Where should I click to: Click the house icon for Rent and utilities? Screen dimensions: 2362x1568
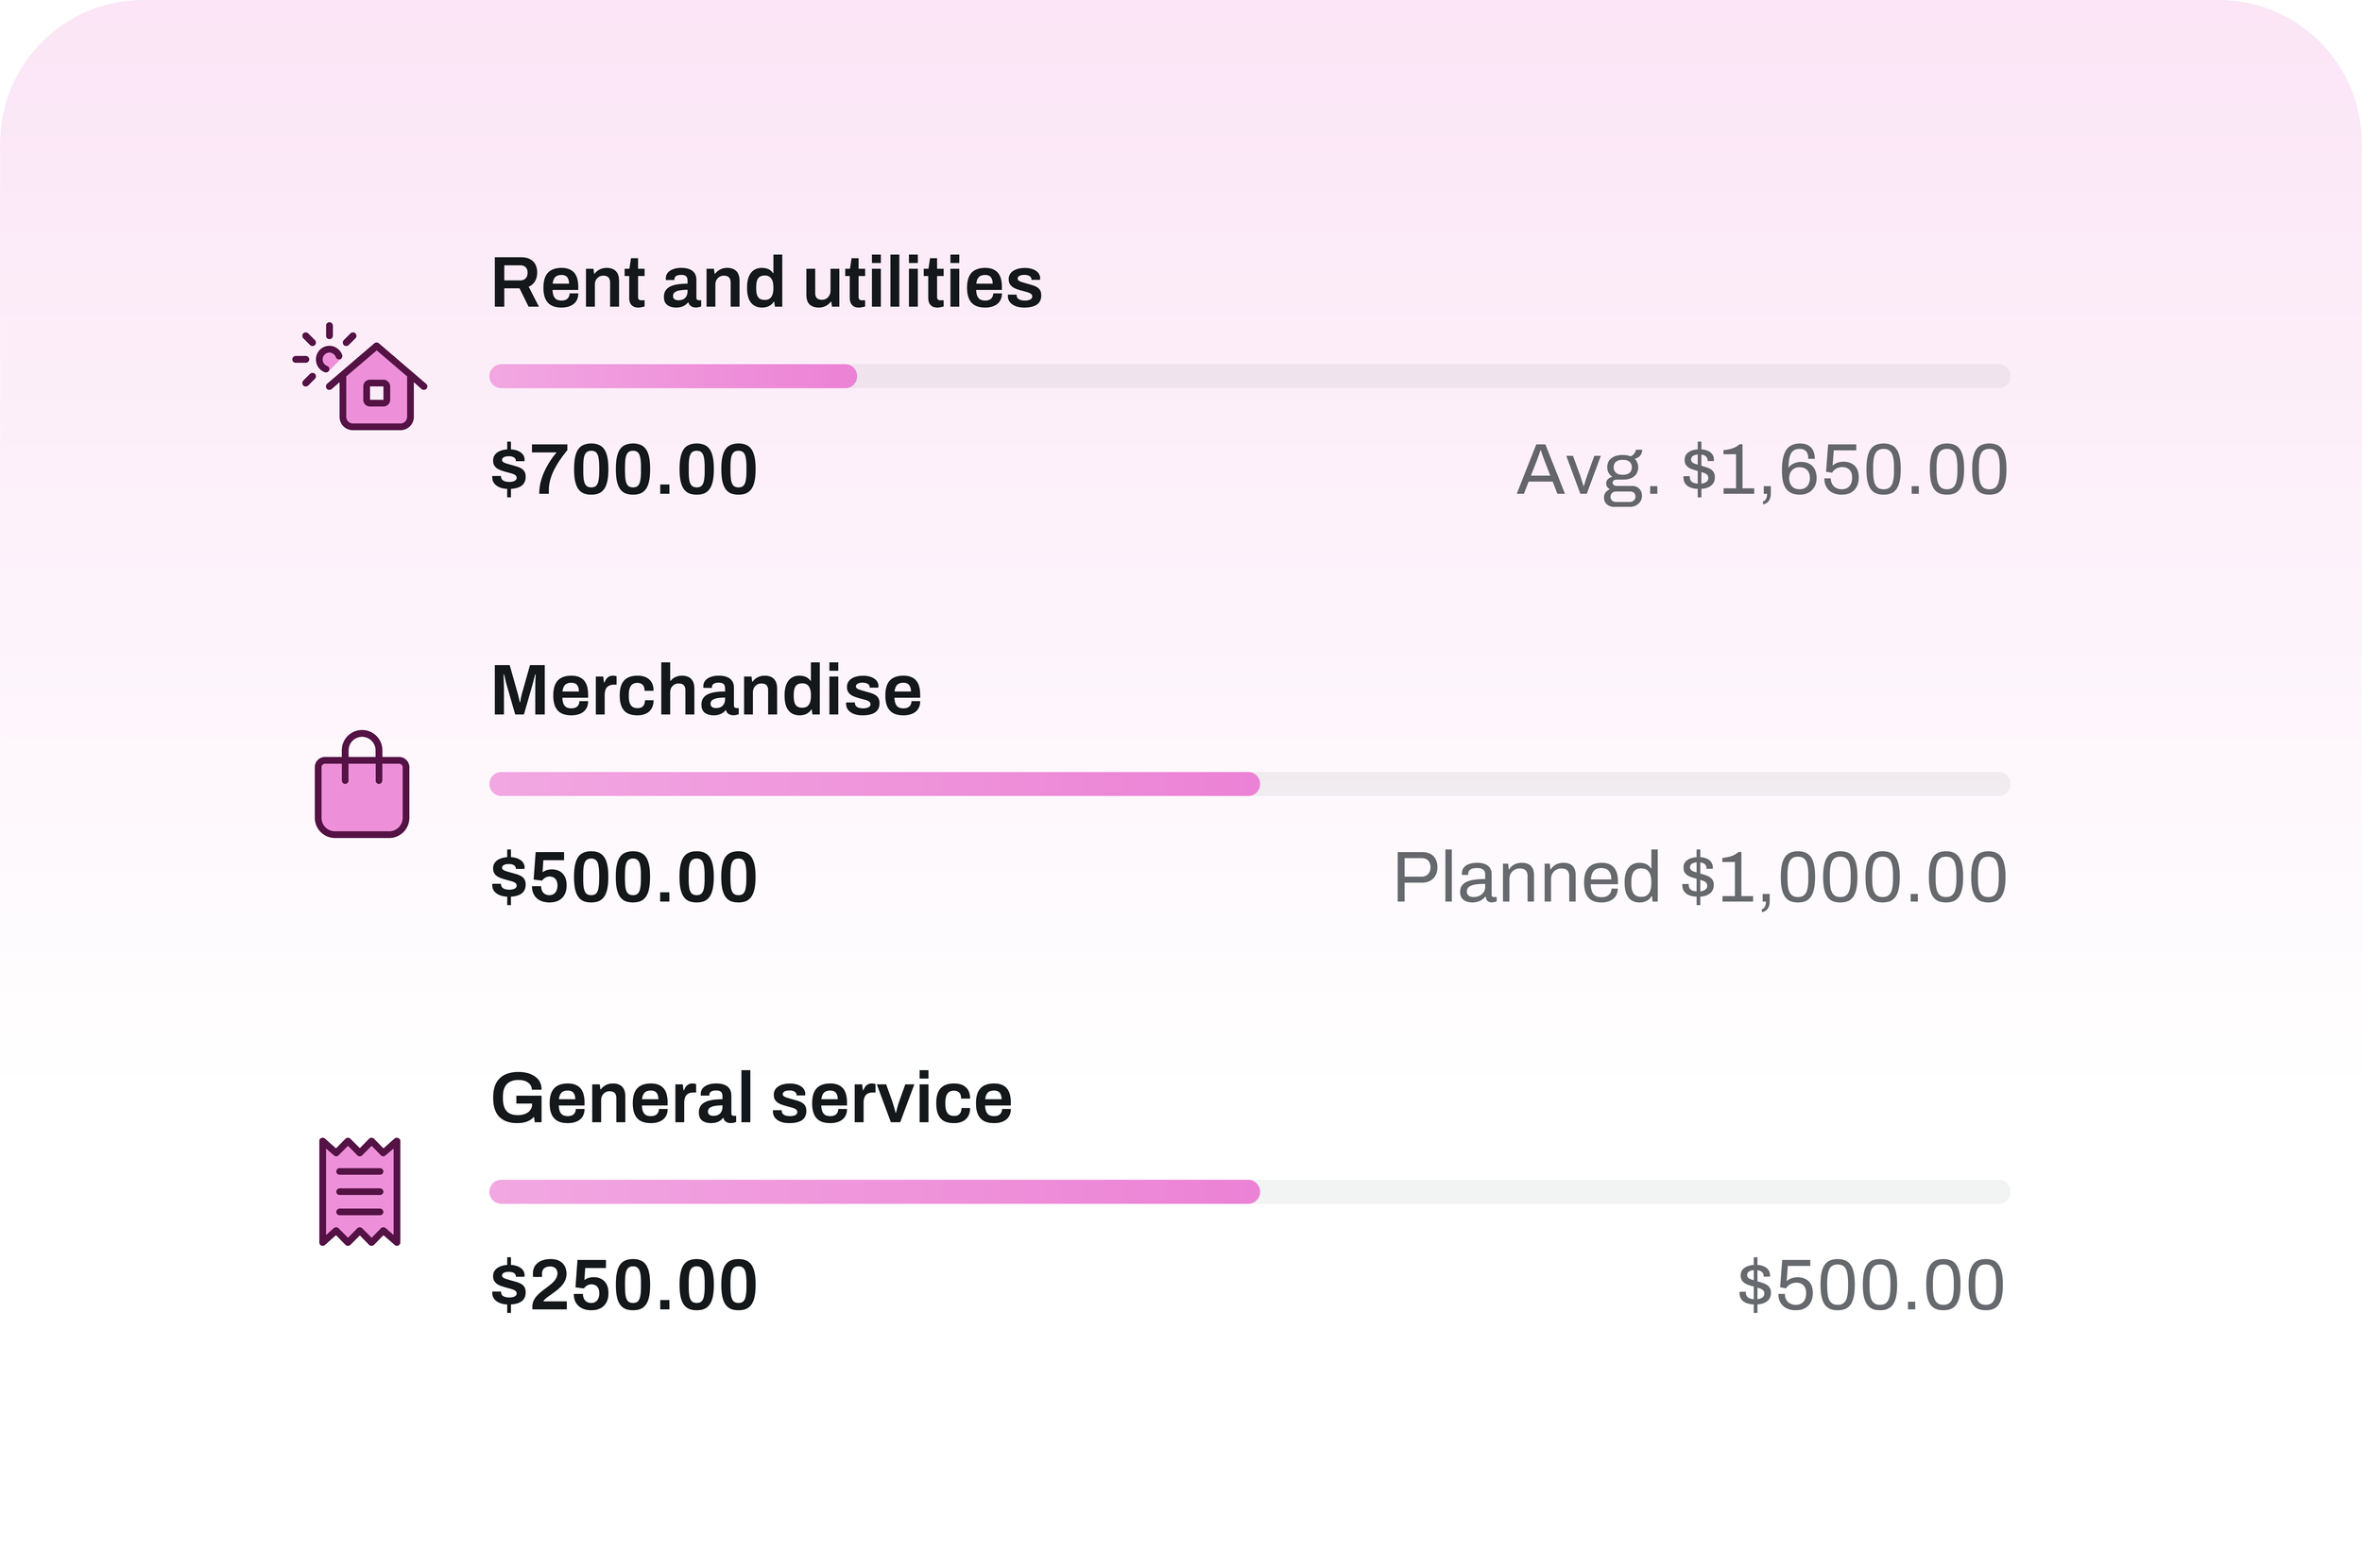(x=361, y=376)
